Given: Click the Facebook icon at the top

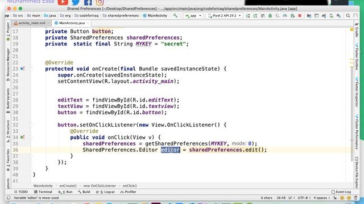Looking at the screenshot, I should (88, 2).
